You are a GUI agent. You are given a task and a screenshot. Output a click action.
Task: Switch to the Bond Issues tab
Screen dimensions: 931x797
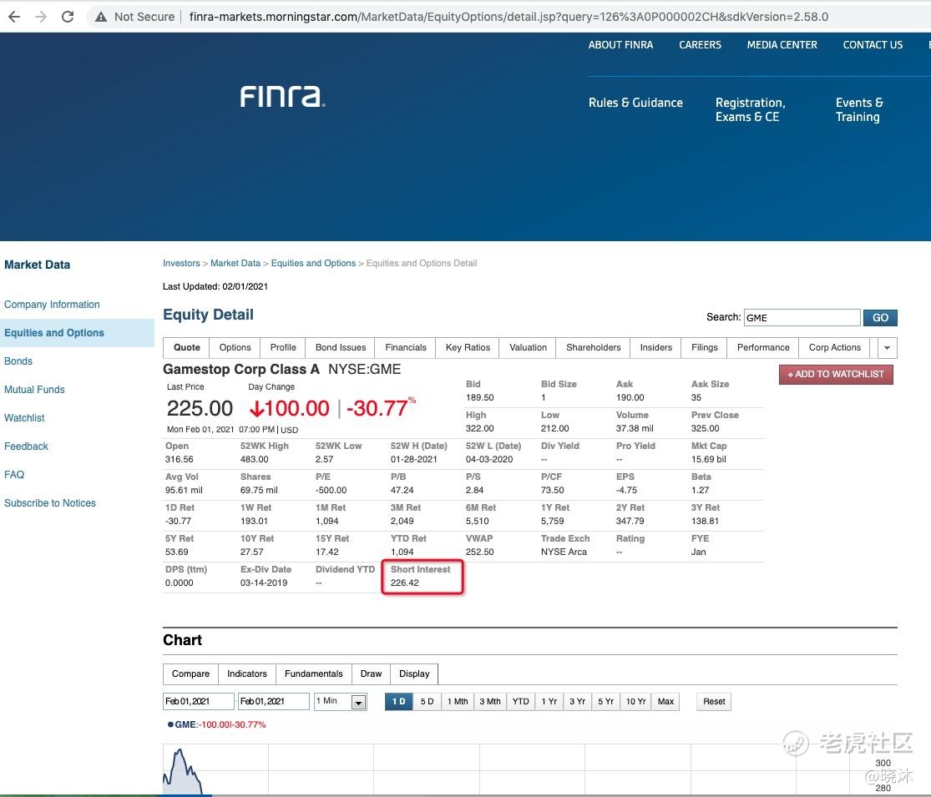click(341, 348)
